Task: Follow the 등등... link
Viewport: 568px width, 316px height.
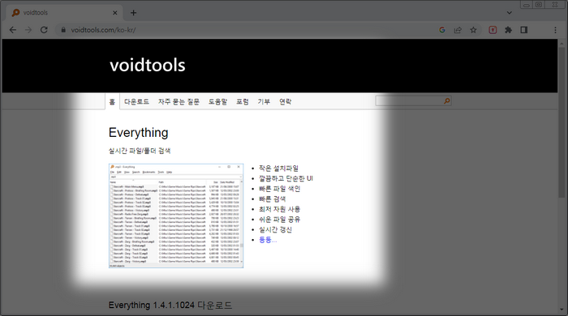Action: pos(268,240)
